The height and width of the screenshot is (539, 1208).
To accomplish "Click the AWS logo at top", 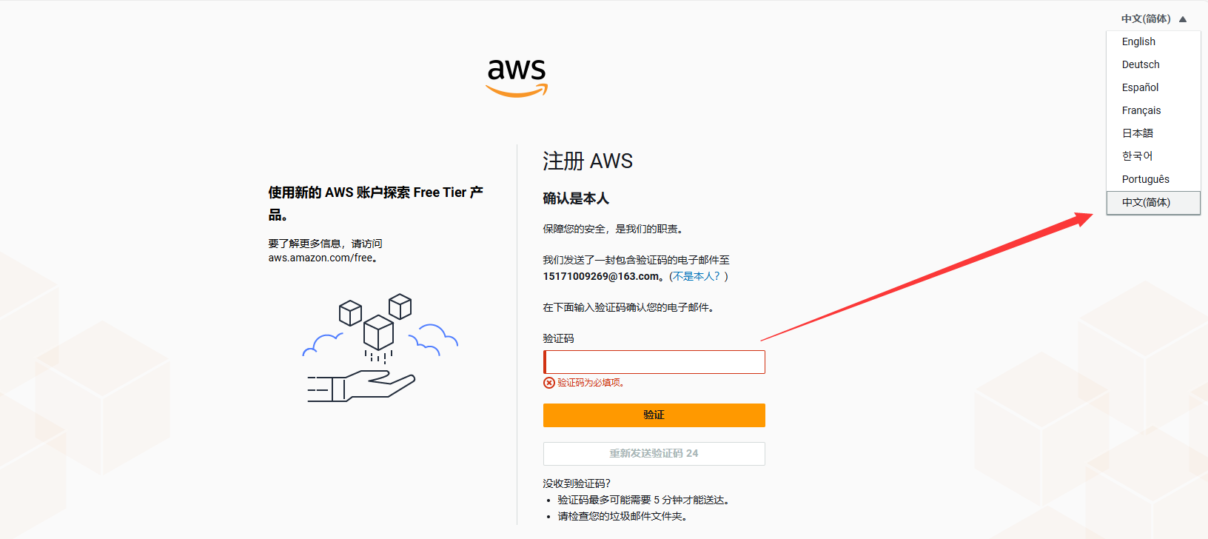I will tap(517, 78).
